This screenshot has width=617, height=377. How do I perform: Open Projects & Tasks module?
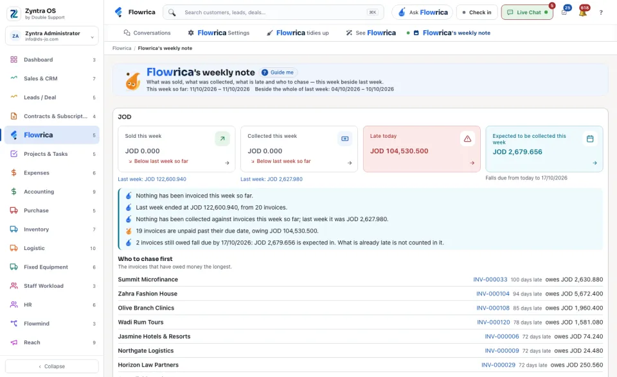[x=52, y=154]
